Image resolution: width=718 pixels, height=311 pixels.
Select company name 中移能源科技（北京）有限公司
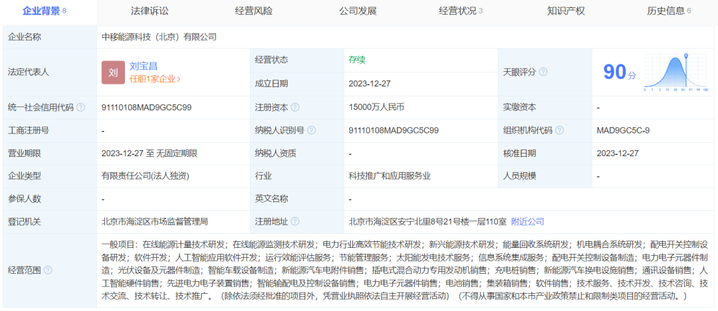[x=159, y=37]
